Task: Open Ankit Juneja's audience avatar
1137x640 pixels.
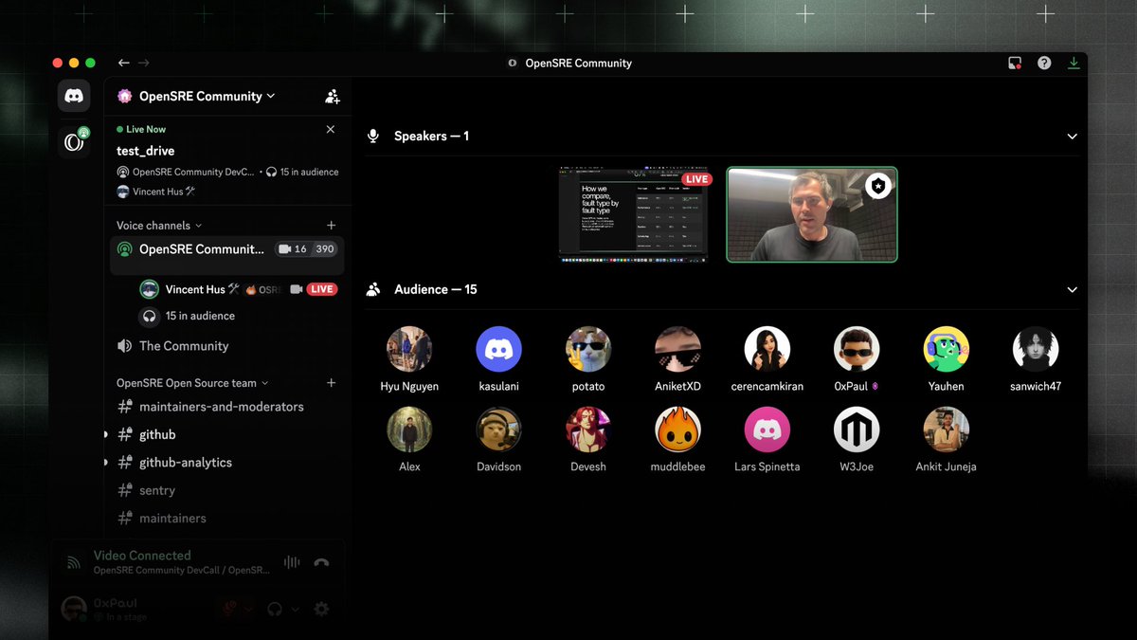Action: click(x=946, y=430)
